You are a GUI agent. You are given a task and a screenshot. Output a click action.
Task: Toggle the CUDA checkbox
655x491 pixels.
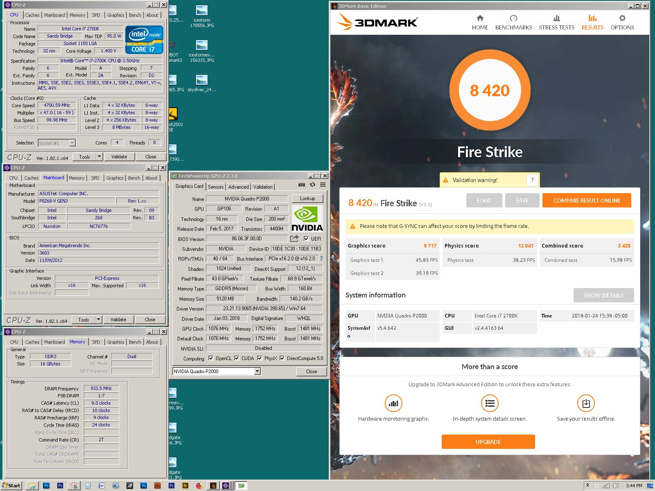coord(237,358)
